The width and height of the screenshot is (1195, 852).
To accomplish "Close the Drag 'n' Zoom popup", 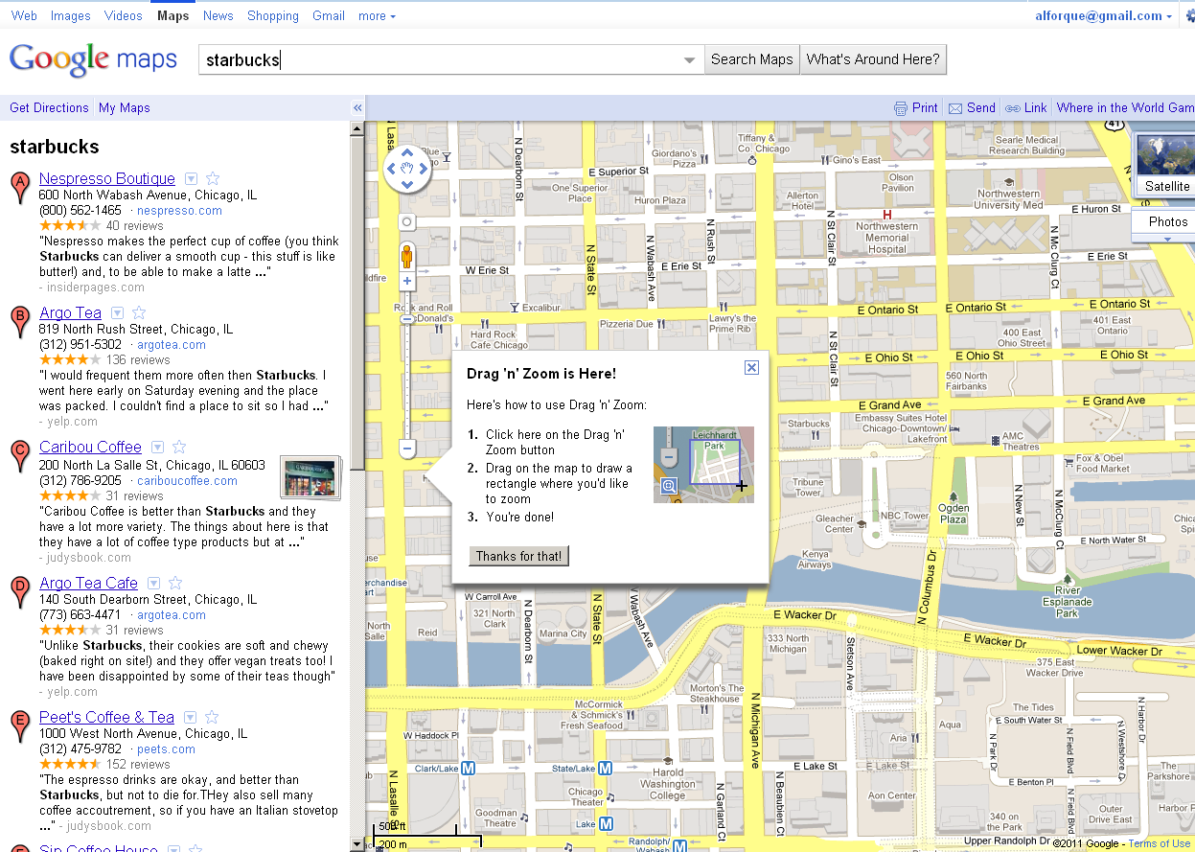I will [x=752, y=367].
